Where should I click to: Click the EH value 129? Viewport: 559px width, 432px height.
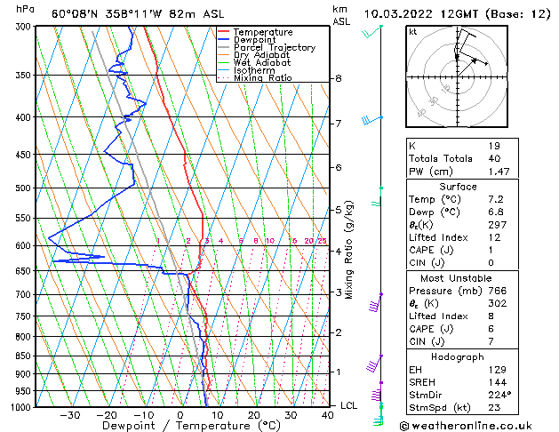click(x=498, y=370)
